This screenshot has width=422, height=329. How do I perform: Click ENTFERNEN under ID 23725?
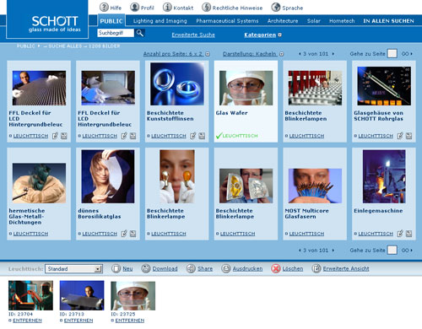point(130,321)
